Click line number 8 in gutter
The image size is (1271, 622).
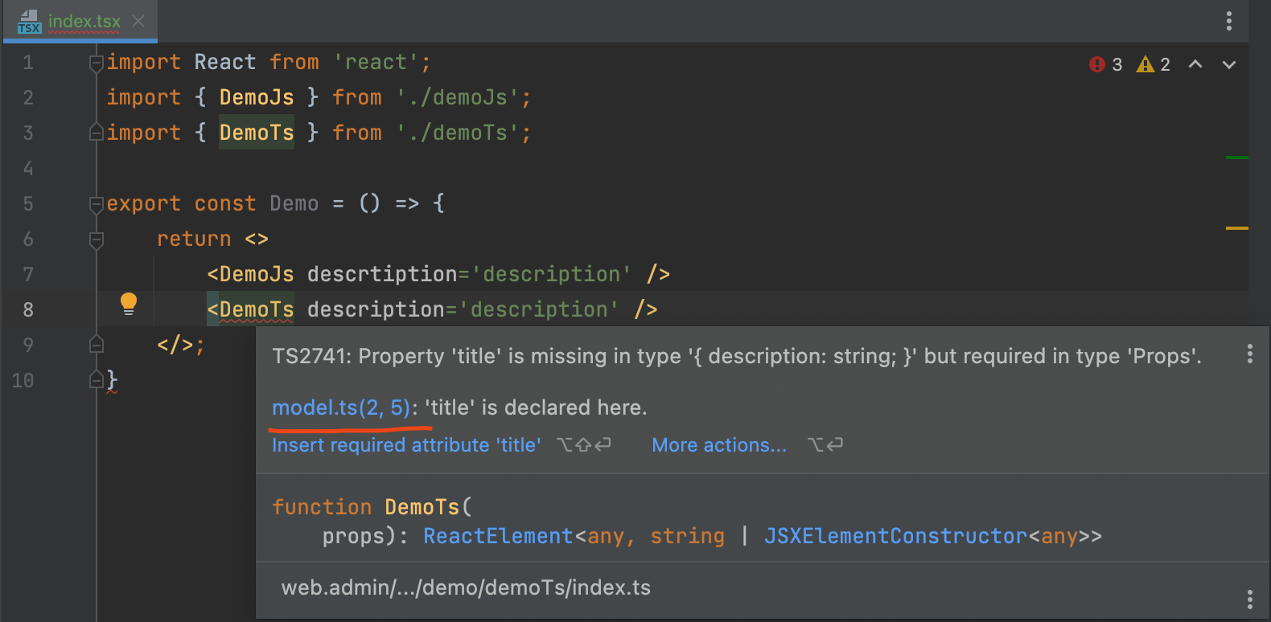[28, 310]
